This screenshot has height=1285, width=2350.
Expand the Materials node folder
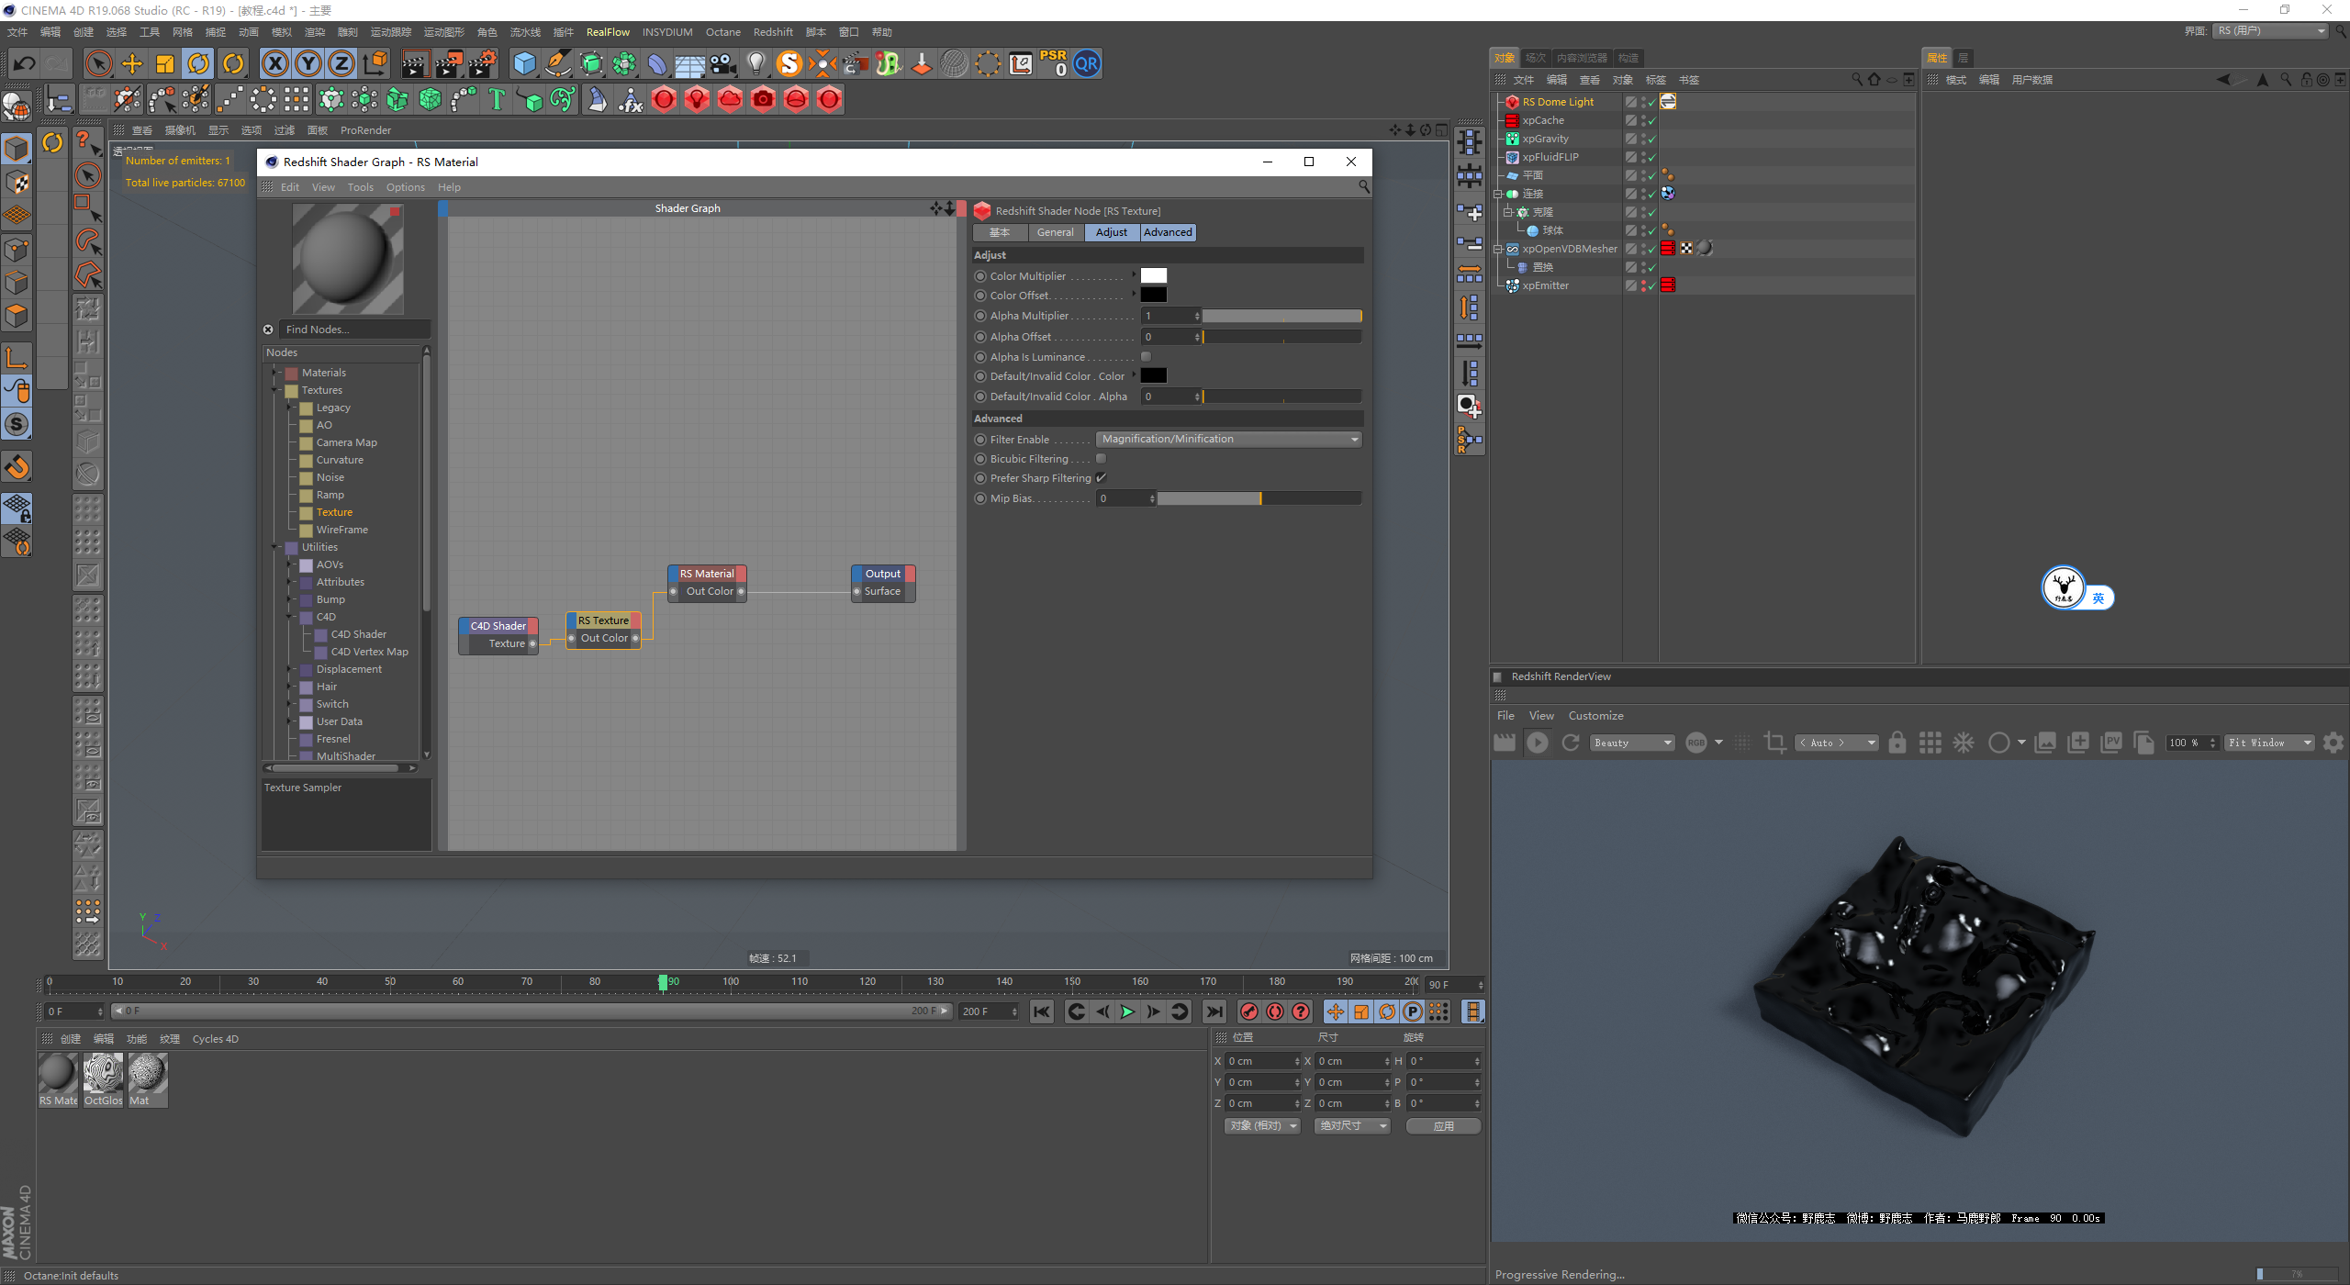coord(274,373)
